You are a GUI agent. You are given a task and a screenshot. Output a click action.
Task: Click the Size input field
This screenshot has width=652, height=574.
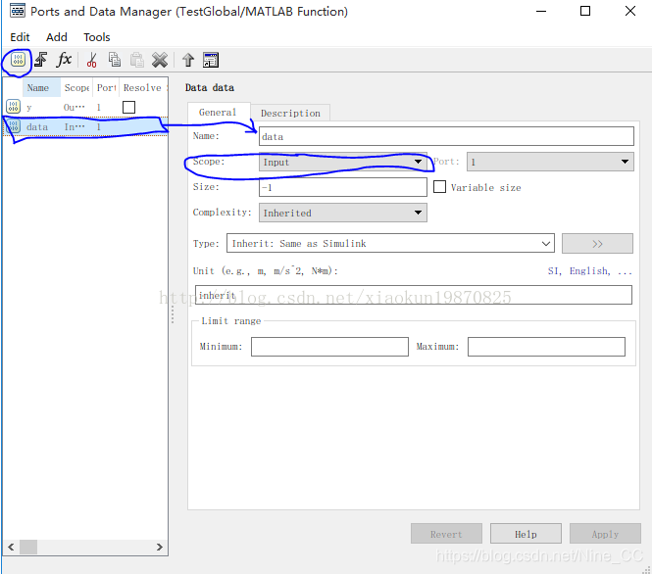click(x=342, y=187)
